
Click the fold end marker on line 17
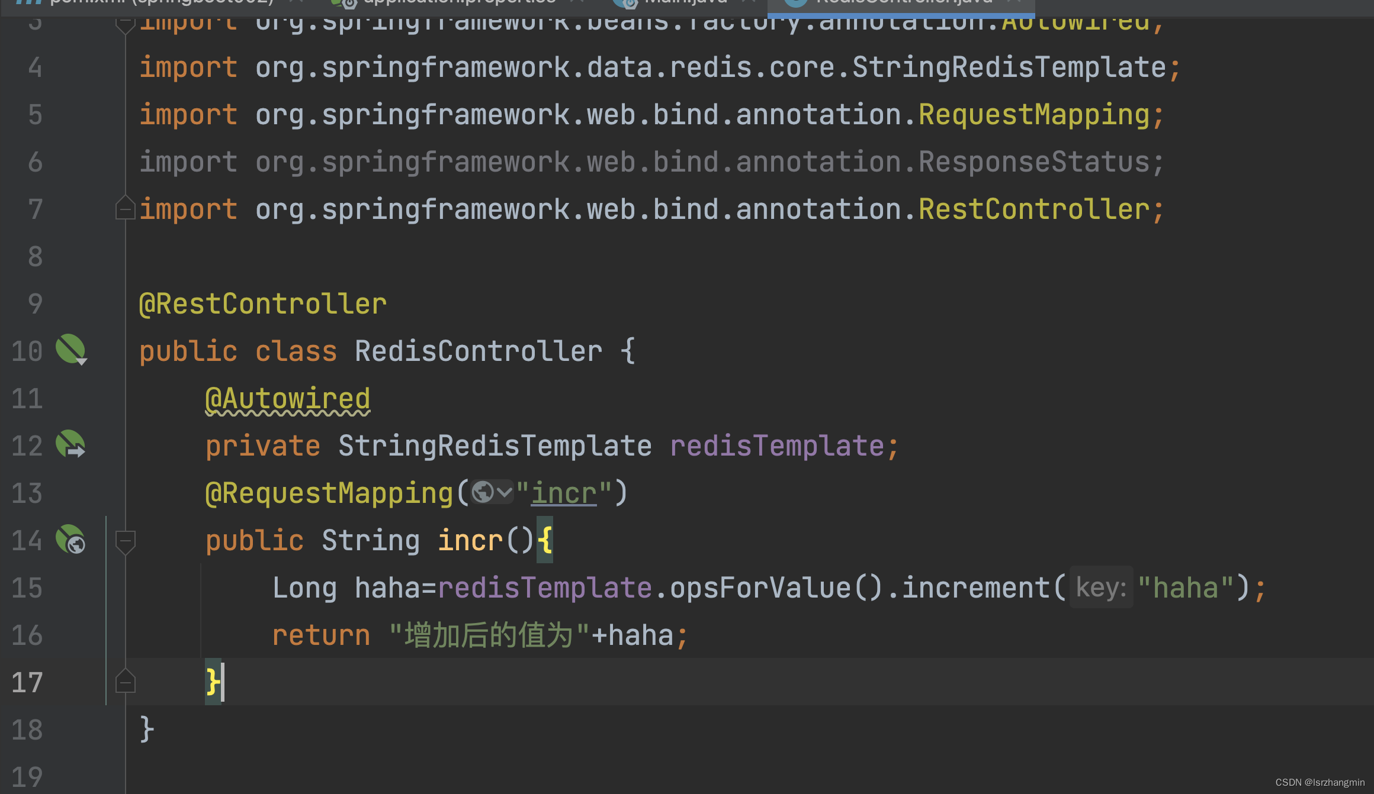pyautogui.click(x=125, y=682)
